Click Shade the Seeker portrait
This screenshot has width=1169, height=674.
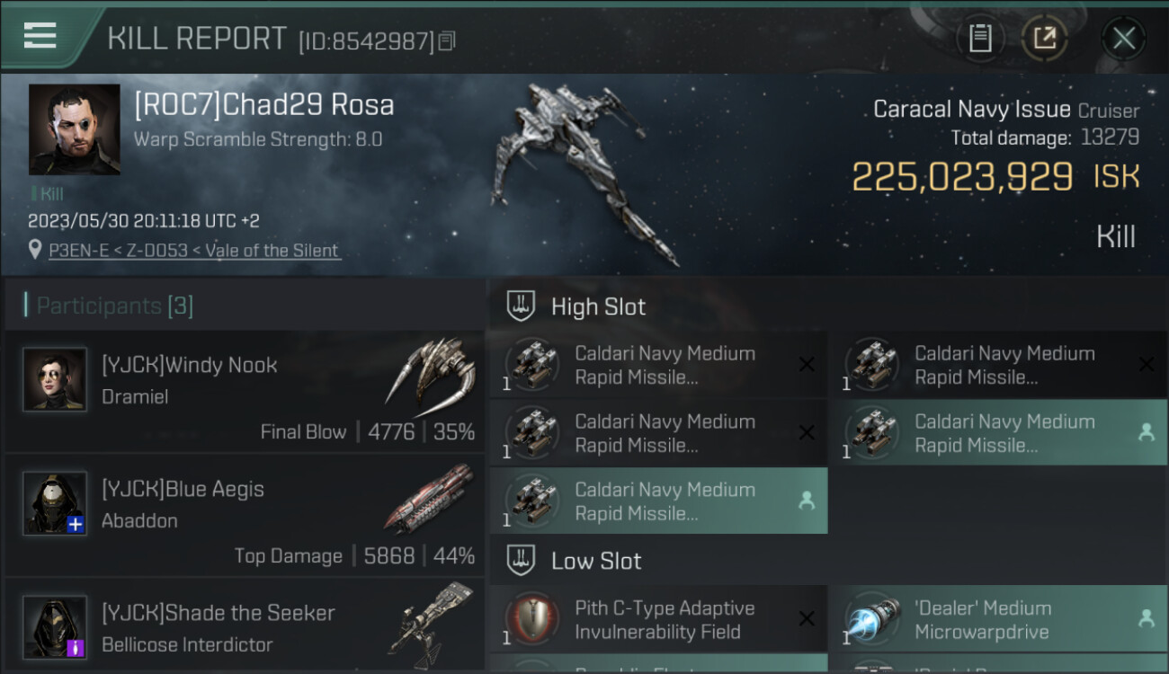click(x=55, y=626)
